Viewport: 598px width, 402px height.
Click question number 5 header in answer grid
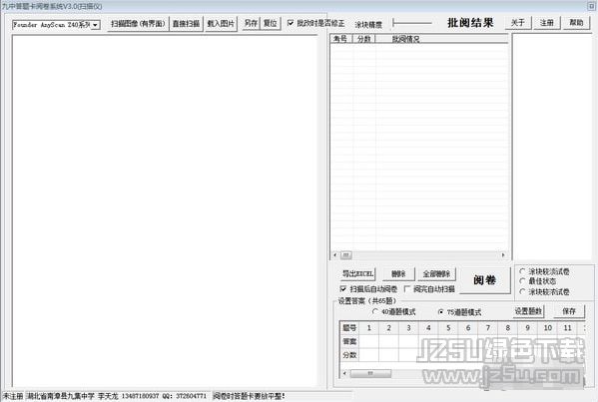[x=448, y=328]
